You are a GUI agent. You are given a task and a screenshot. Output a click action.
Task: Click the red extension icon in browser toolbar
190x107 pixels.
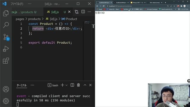[x=178, y=6]
